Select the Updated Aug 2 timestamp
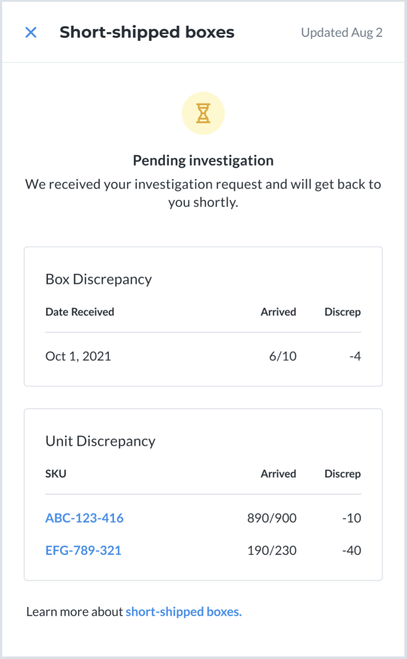 [342, 33]
